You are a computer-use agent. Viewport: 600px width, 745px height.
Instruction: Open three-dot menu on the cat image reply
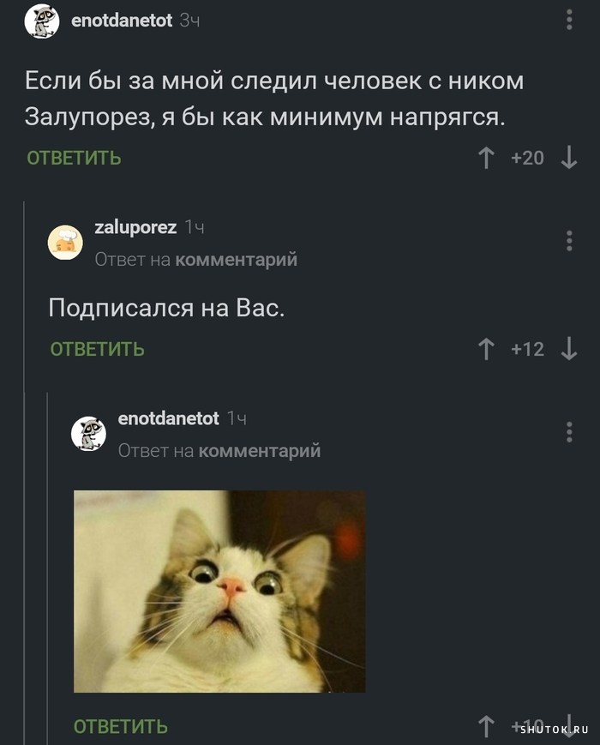point(569,432)
